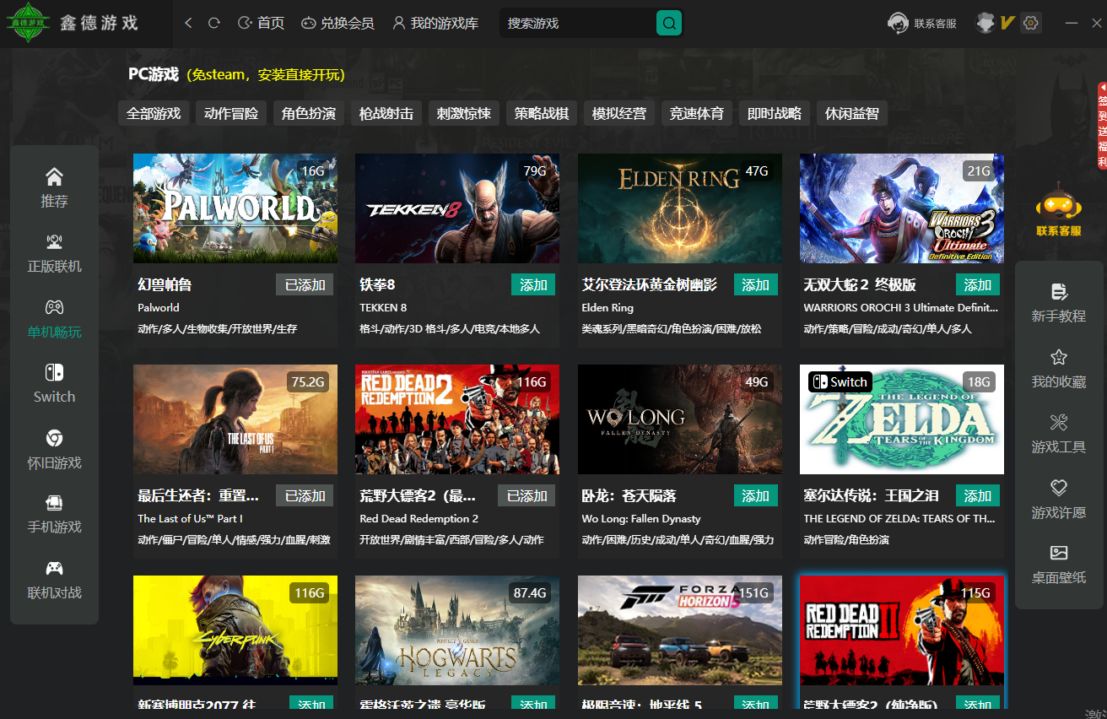Open the Cyberpunk cover thumbnail
This screenshot has width=1107, height=719.
[235, 630]
